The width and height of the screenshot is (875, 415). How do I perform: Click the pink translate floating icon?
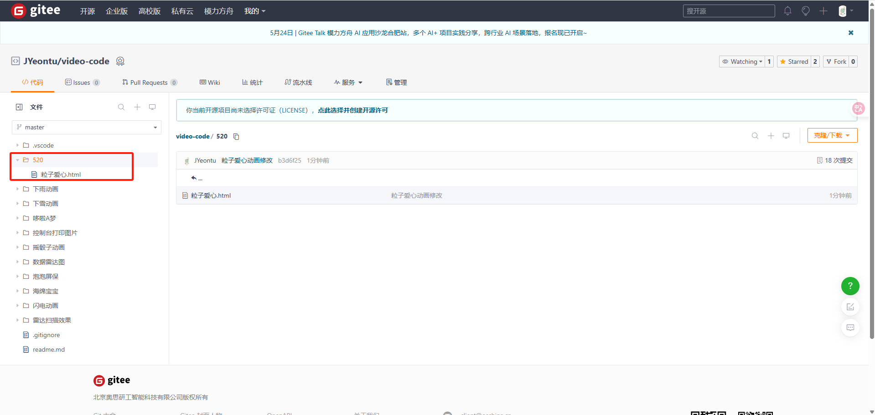(858, 108)
